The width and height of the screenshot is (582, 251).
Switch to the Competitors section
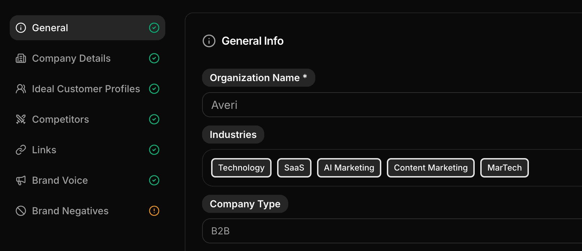pyautogui.click(x=88, y=119)
